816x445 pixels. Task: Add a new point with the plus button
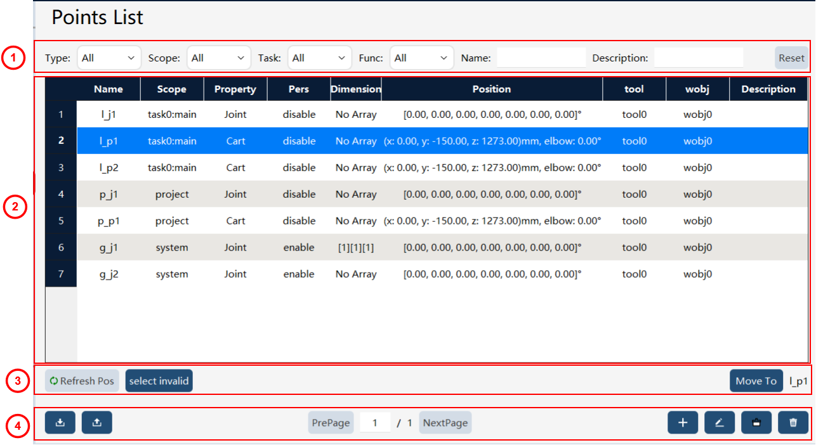click(683, 423)
